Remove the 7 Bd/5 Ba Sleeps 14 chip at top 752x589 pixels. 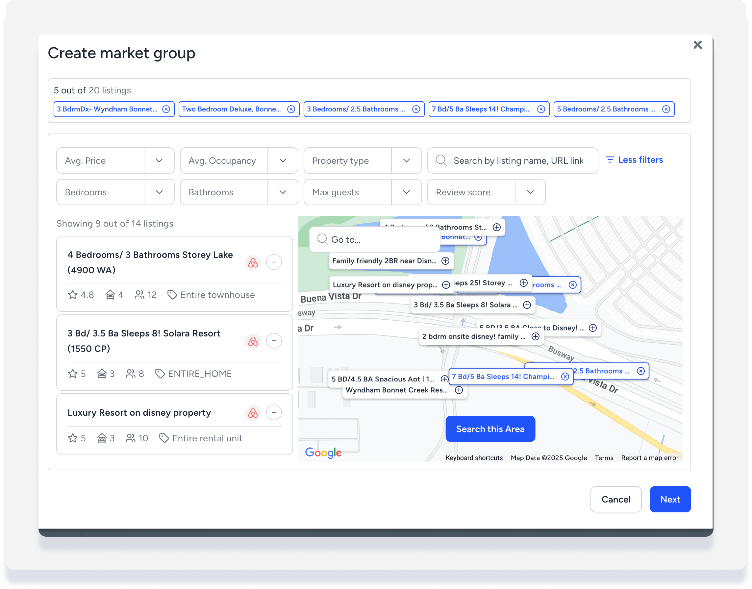pyautogui.click(x=541, y=109)
